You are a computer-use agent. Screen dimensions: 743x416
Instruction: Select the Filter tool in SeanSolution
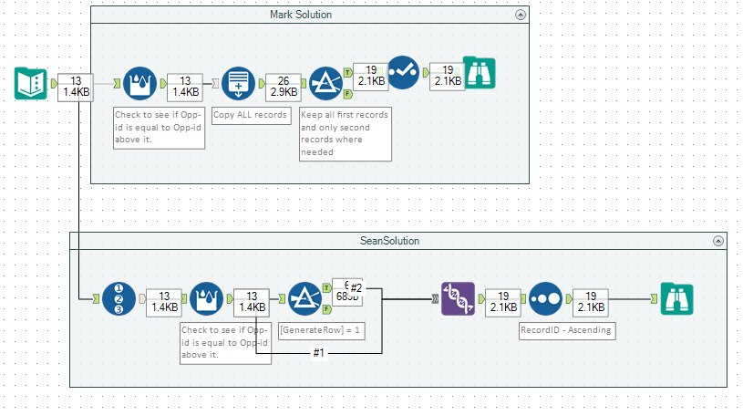(x=304, y=299)
